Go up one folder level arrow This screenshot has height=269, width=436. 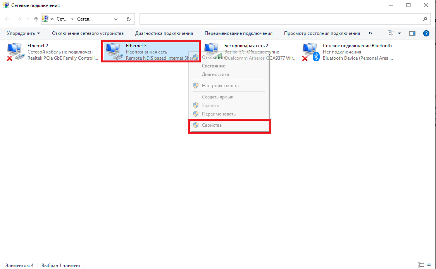(36, 19)
